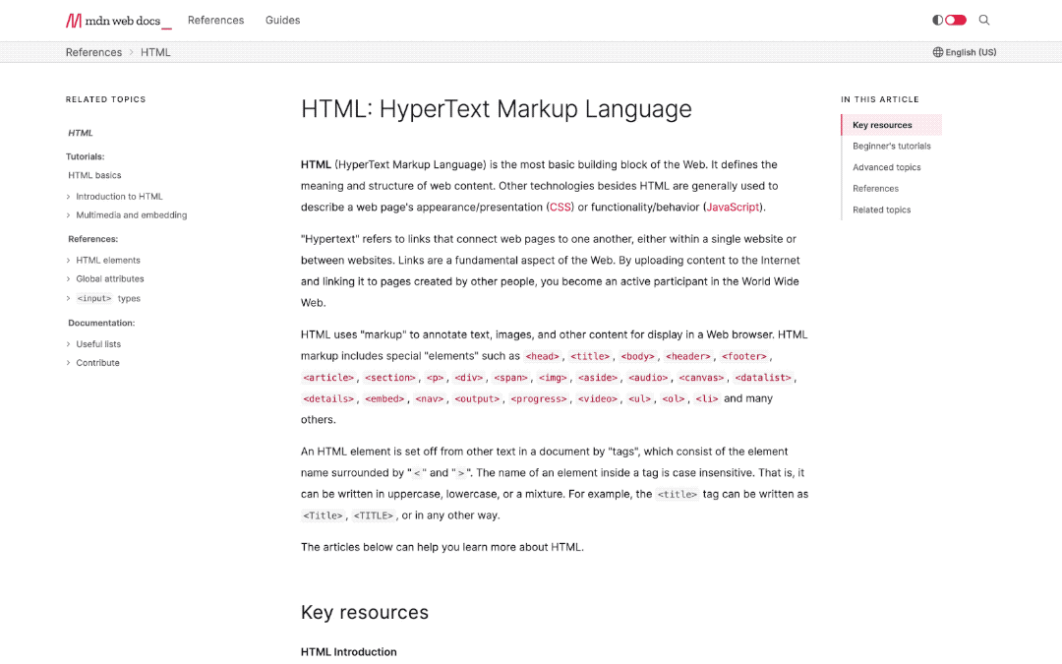
Task: Follow the JavaScript link
Action: click(x=733, y=208)
